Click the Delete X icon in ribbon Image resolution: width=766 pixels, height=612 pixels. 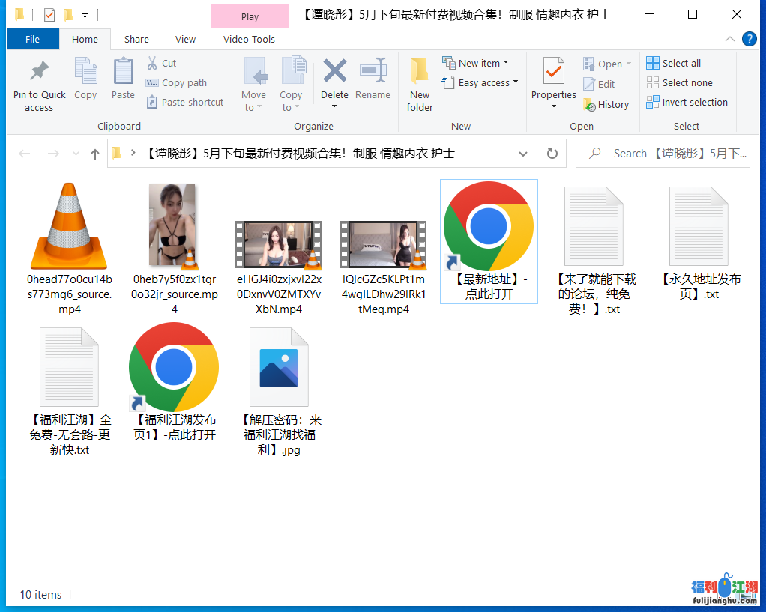point(334,71)
